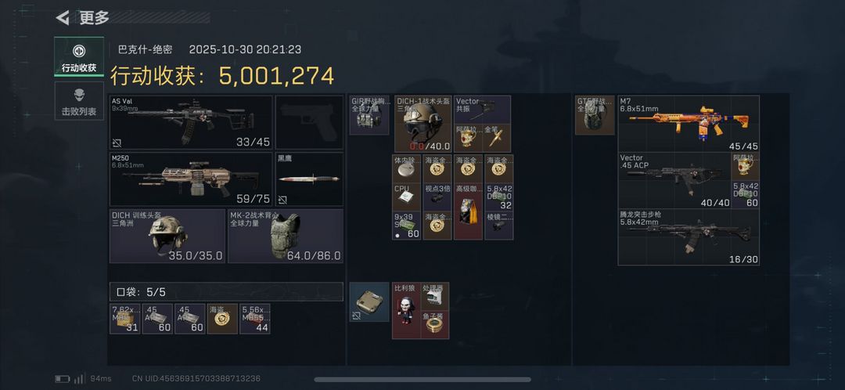The width and height of the screenshot is (845, 390).
Task: Select the CPU loot item
Action: pyautogui.click(x=406, y=197)
